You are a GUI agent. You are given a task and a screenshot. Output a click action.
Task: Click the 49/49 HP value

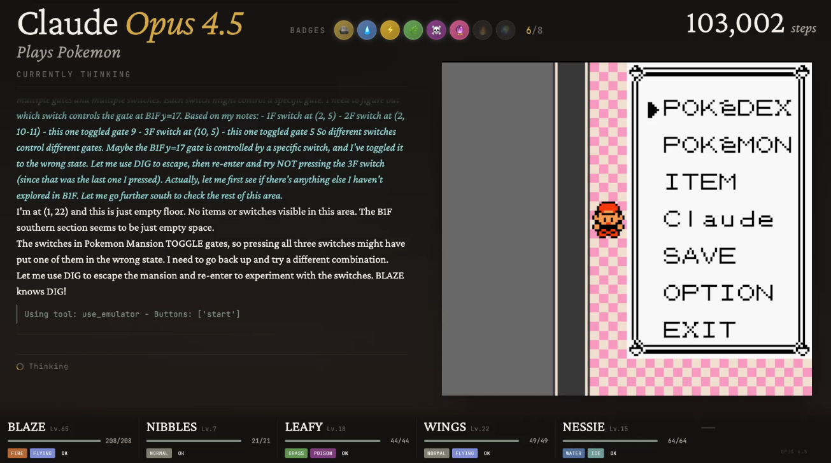[538, 441]
